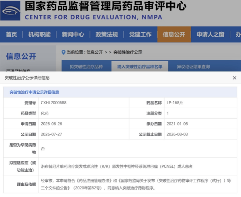Click the 注册分类 field label

coord(154,113)
